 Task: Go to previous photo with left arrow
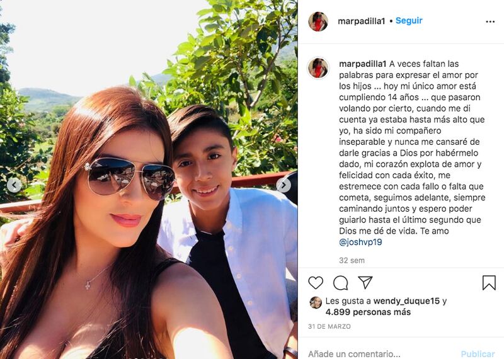(x=14, y=185)
